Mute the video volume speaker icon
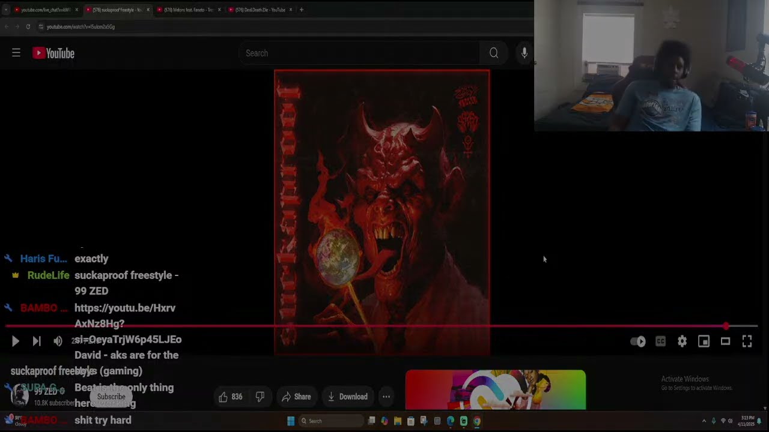This screenshot has width=769, height=432. [x=58, y=341]
